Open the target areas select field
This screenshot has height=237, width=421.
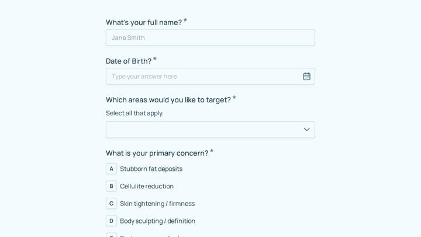point(210,129)
